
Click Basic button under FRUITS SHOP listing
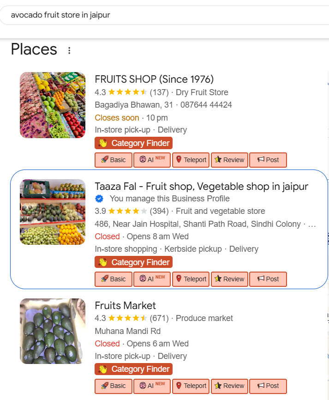(114, 160)
